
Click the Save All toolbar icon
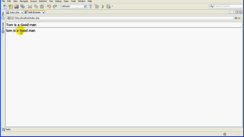22,6
